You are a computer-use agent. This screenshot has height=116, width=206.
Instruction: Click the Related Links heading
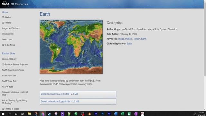pyautogui.click(x=8, y=53)
